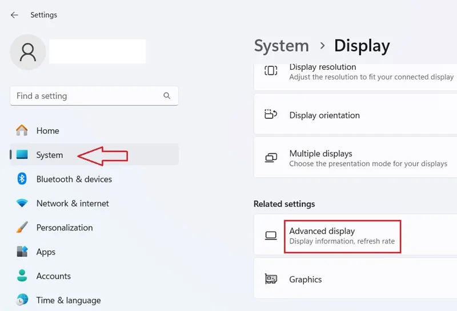Click the Display orientation icon
Image resolution: width=457 pixels, height=311 pixels.
click(x=271, y=114)
